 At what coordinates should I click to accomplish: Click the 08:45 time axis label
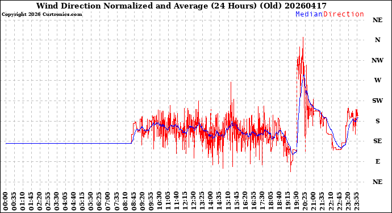134,201
